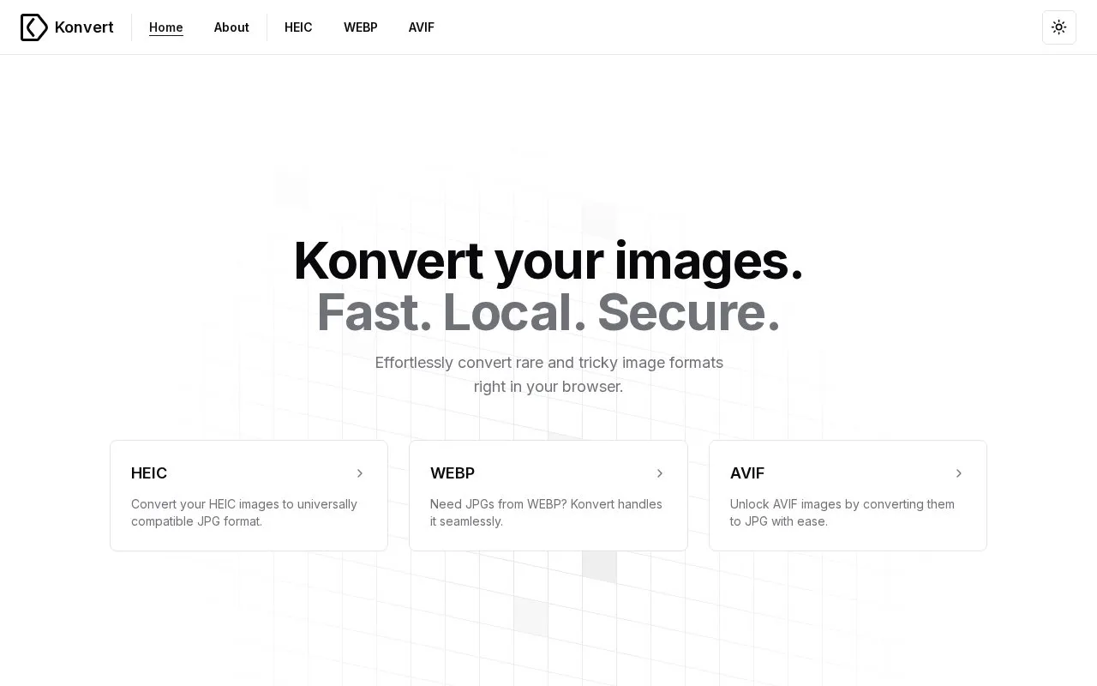
Task: Click the Konvert logo icon
Action: click(34, 27)
